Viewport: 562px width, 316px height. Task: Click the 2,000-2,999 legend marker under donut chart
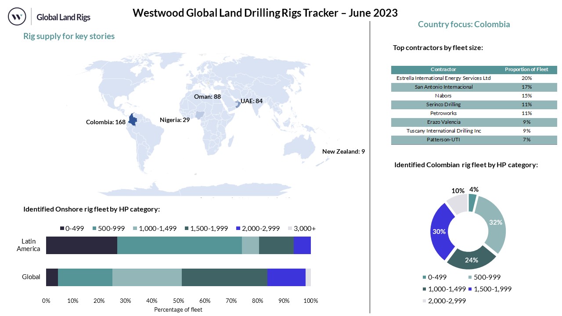[424, 301]
